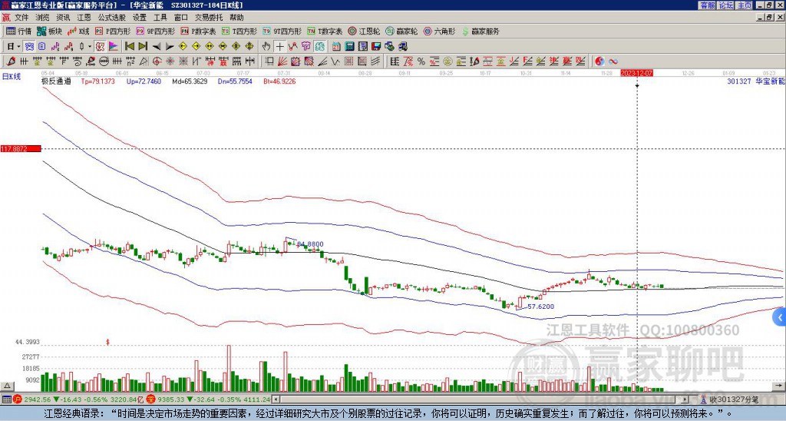Click the black right arrow icon
The image size is (786, 421).
click(x=170, y=47)
